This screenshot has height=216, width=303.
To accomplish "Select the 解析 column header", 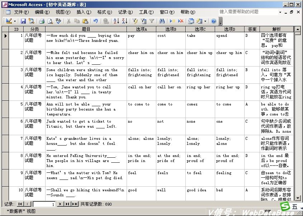I will [x=276, y=29].
